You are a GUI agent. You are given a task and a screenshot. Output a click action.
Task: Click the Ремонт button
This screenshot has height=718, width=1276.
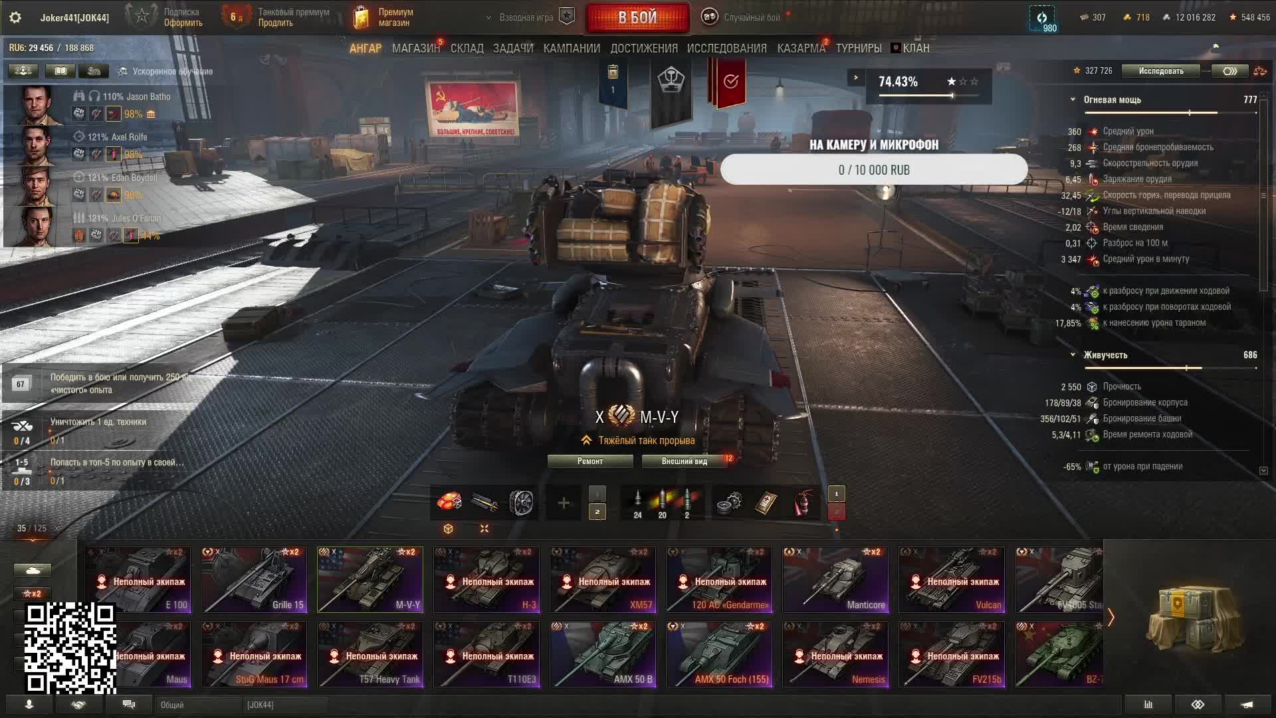[590, 461]
